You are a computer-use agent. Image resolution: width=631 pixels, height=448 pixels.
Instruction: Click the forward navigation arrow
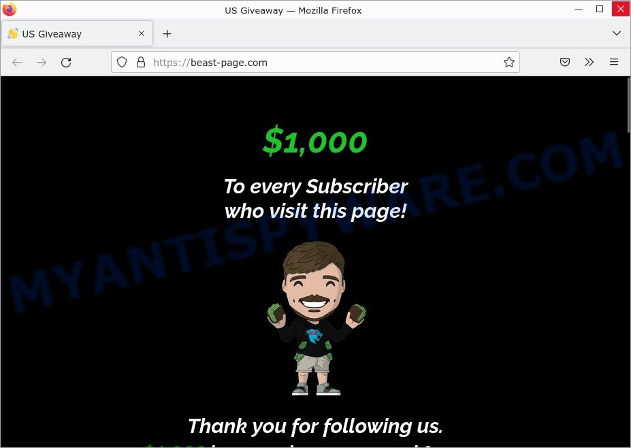click(x=42, y=63)
